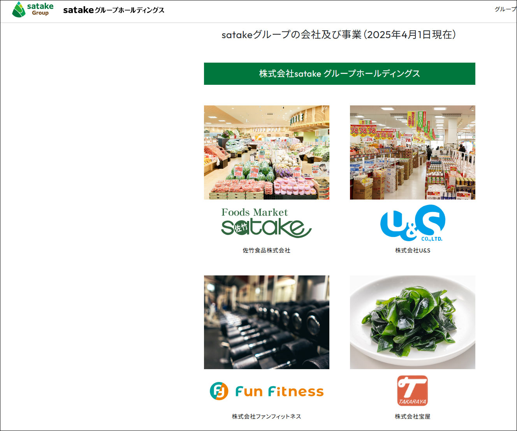Open the grocery produce store photo
The height and width of the screenshot is (431, 517).
267,152
